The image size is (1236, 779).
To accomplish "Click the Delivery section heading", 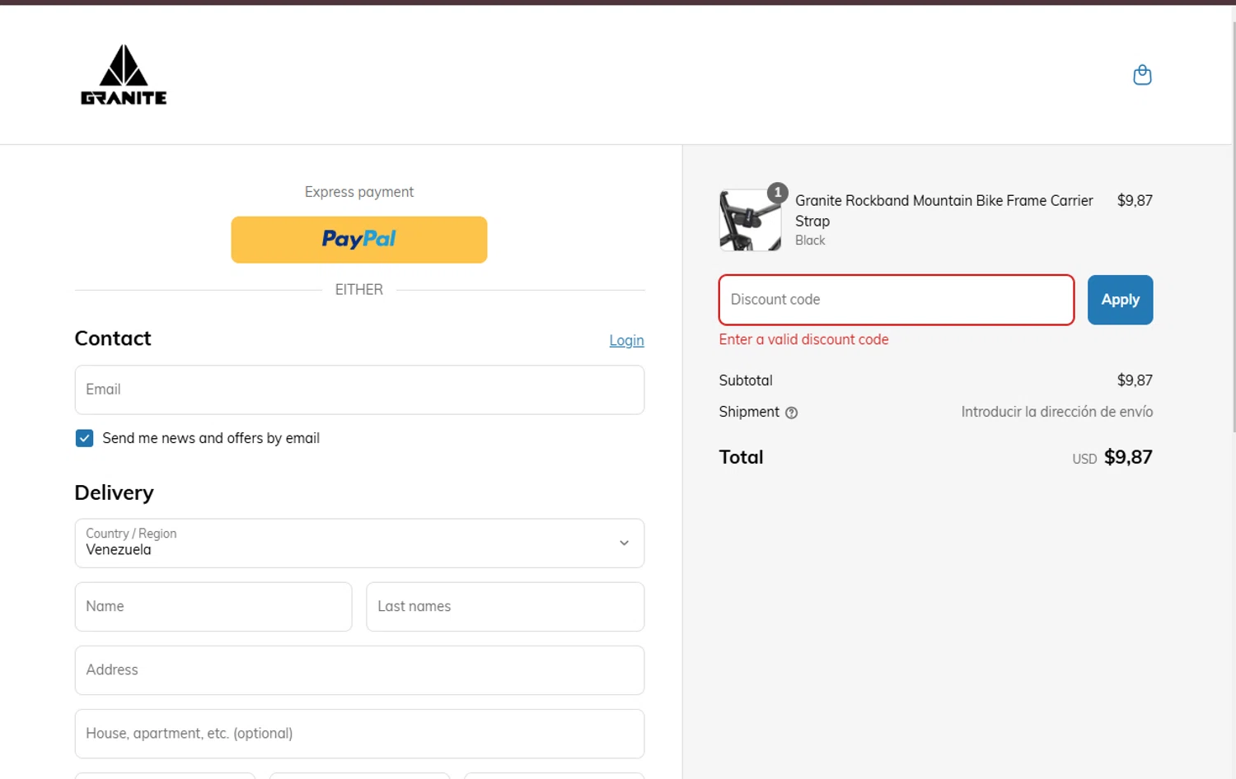I will (x=115, y=492).
